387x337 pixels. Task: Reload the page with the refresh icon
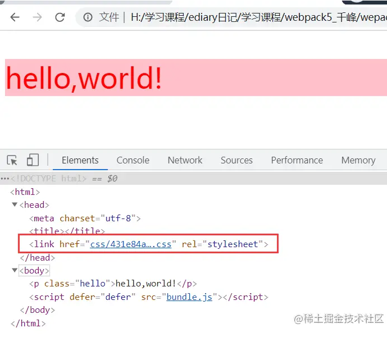tap(60, 17)
